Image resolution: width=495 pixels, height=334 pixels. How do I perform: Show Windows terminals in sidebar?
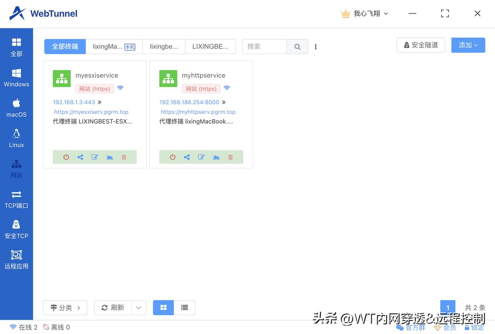(x=16, y=78)
